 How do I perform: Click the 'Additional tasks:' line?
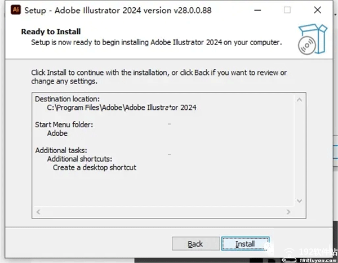coord(61,150)
